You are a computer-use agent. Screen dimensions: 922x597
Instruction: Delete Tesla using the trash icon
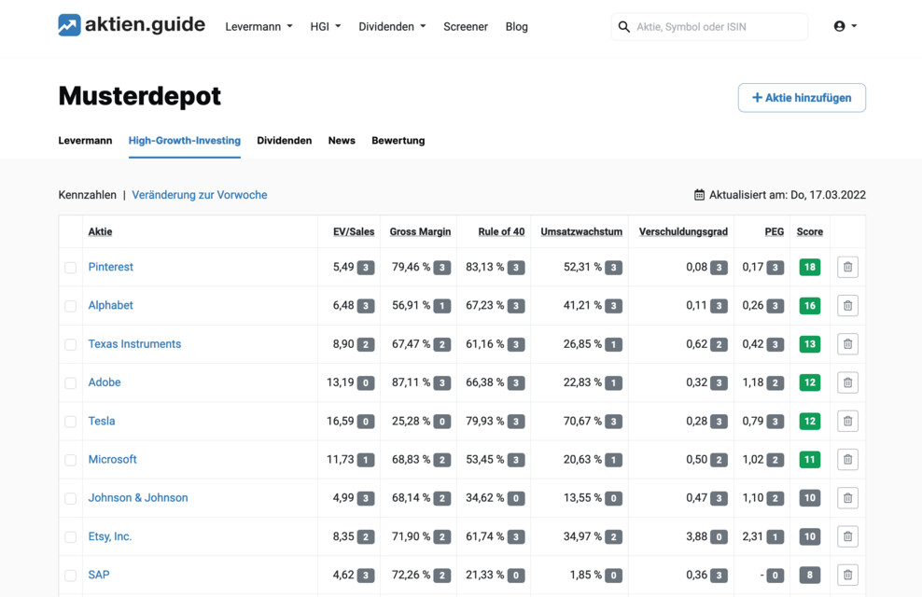847,422
